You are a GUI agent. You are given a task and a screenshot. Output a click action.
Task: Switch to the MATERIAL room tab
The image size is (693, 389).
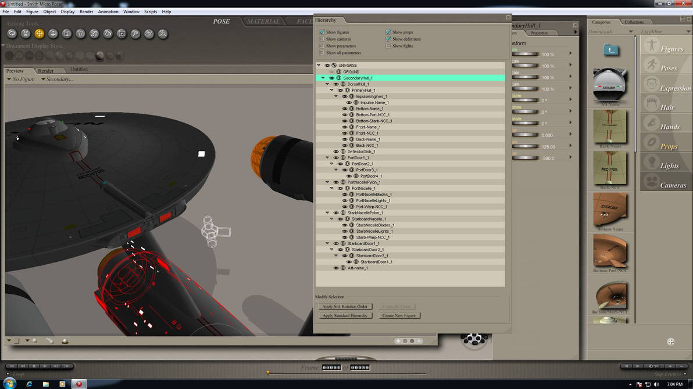click(263, 21)
